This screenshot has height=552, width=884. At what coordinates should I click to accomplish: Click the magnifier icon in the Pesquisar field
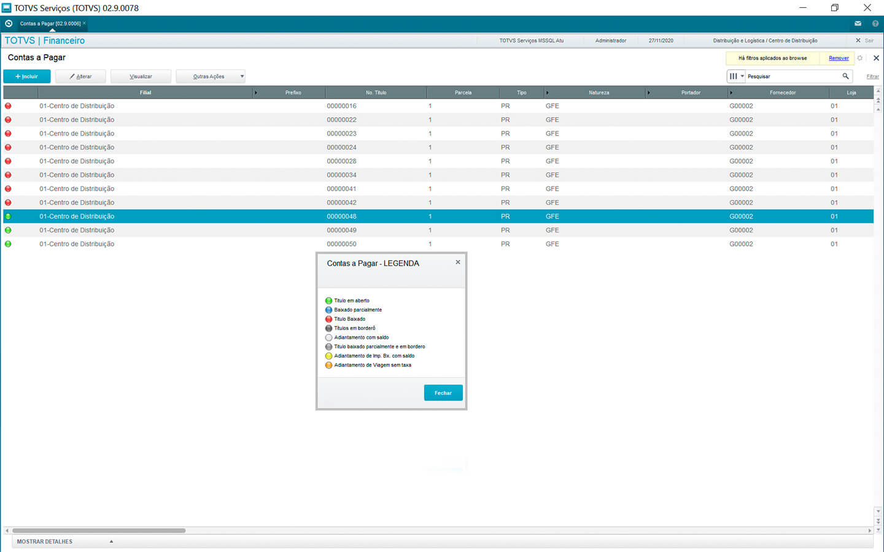pyautogui.click(x=845, y=76)
